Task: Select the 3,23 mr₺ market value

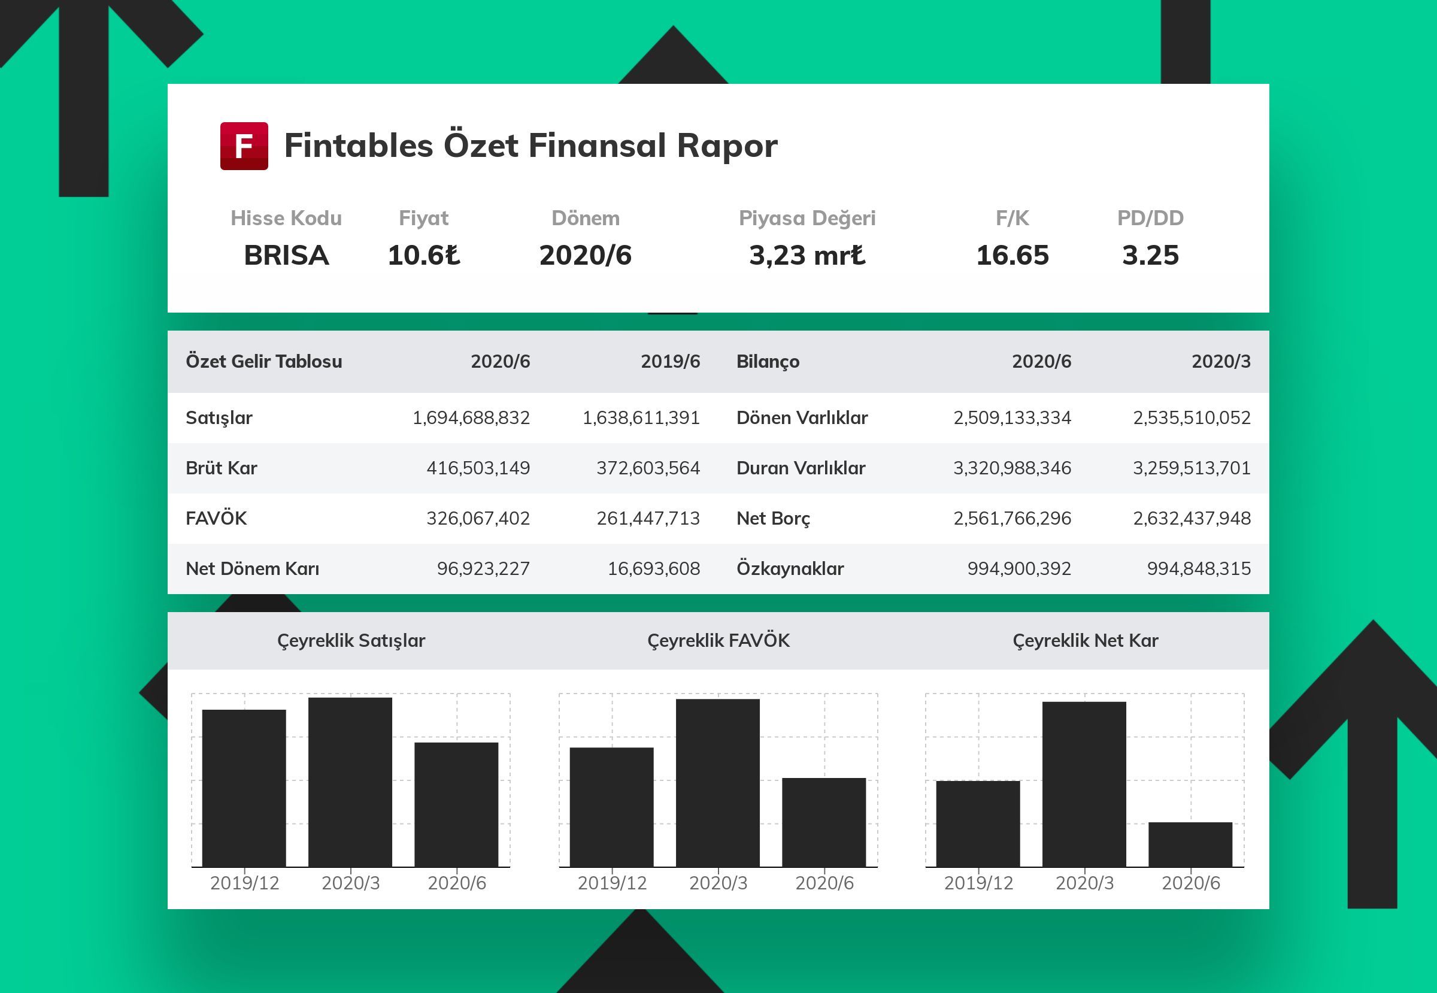Action: pos(807,256)
